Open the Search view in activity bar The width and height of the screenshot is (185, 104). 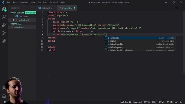pyautogui.click(x=4, y=17)
